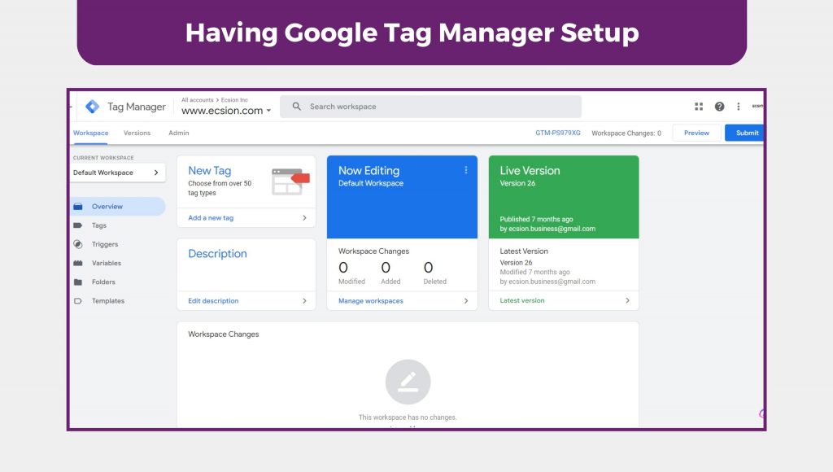Click the All accounts breadcrumb

[x=197, y=100]
